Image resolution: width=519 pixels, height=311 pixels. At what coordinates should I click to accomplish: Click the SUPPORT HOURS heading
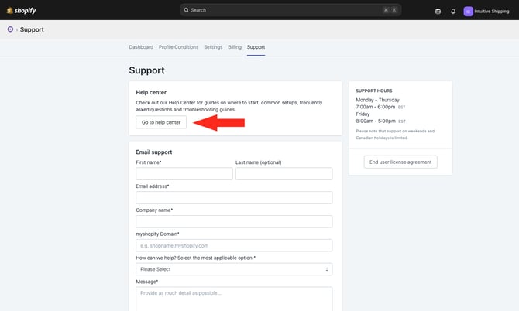point(374,91)
